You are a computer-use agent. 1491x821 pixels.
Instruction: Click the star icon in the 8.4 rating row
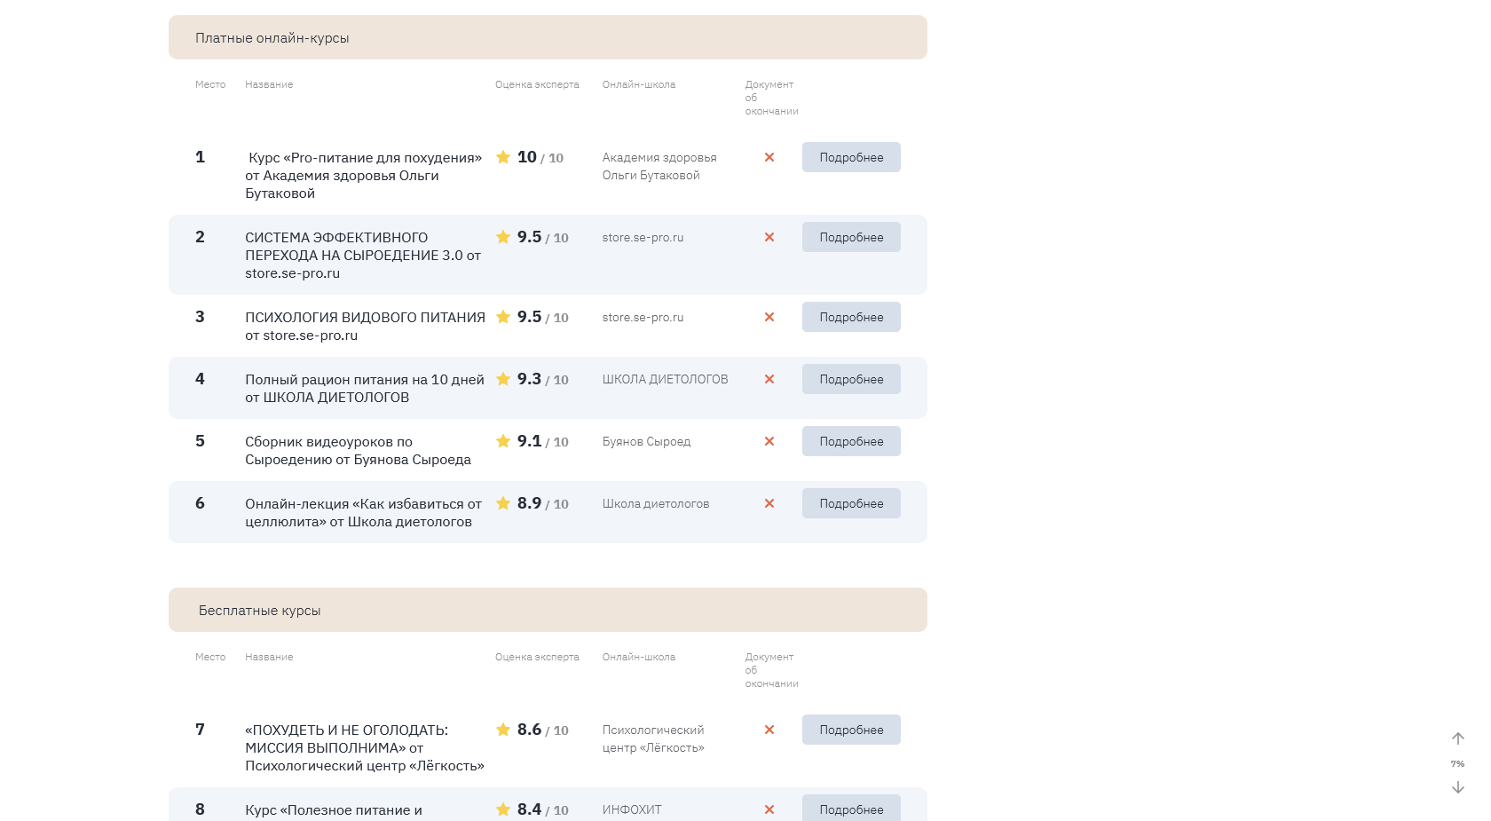click(x=503, y=809)
